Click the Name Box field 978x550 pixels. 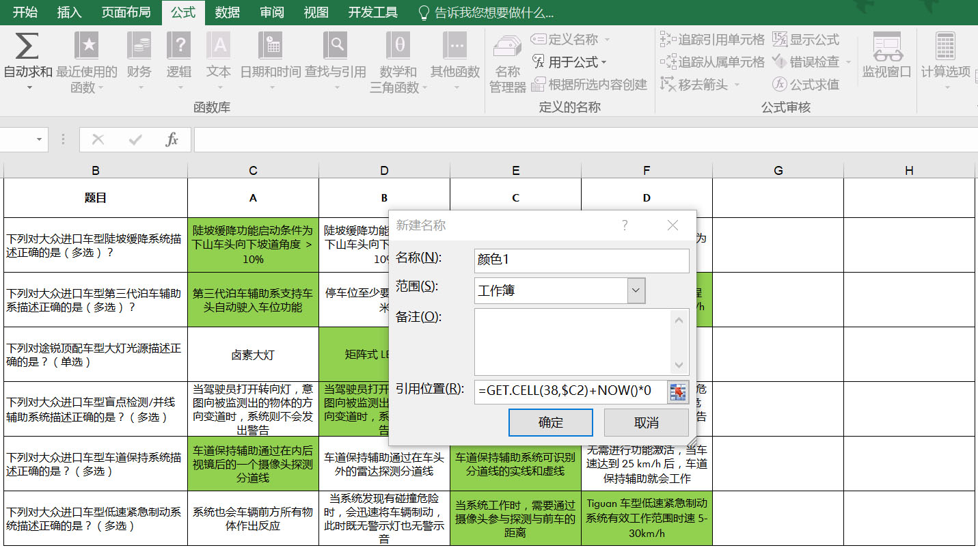[x=17, y=139]
